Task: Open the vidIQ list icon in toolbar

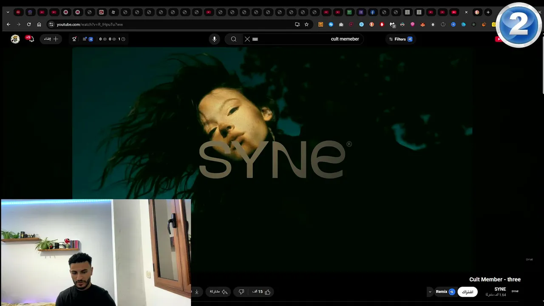Action: pyautogui.click(x=85, y=39)
